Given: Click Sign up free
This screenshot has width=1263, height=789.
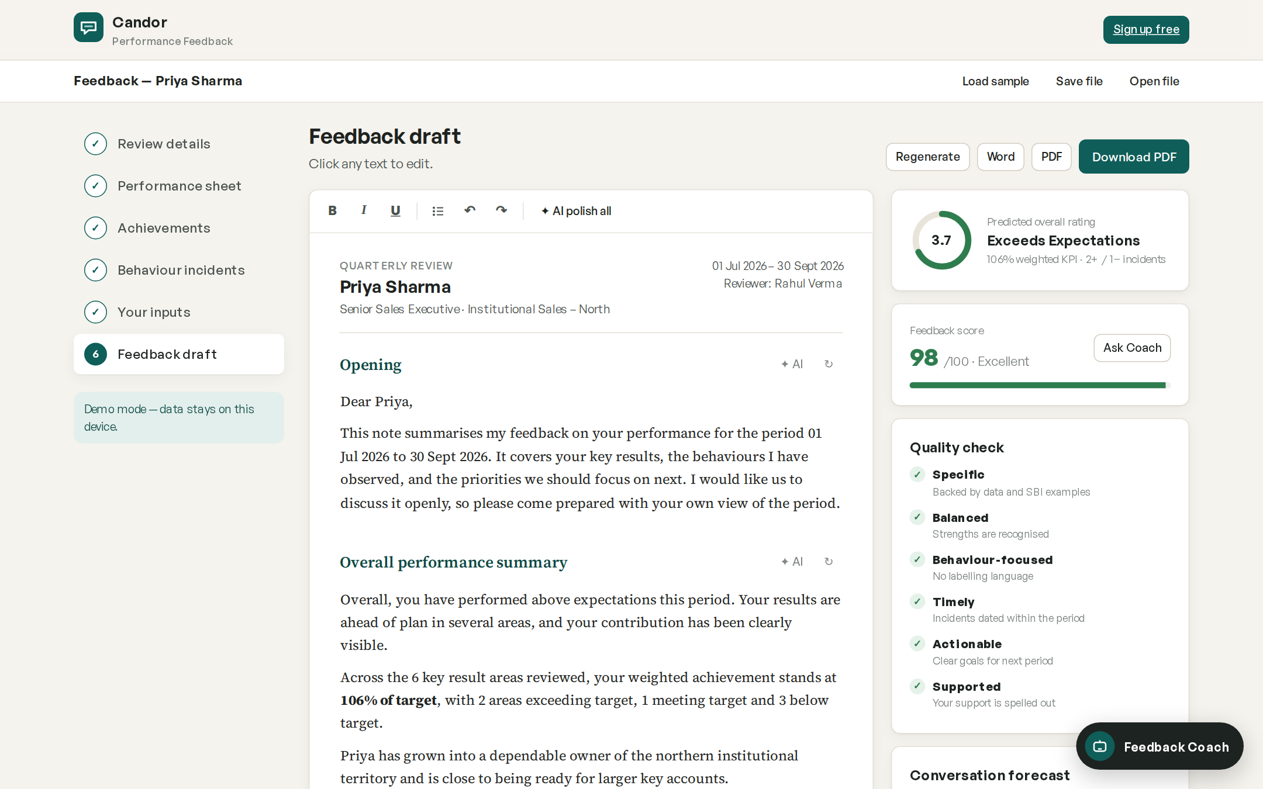Looking at the screenshot, I should (x=1146, y=30).
